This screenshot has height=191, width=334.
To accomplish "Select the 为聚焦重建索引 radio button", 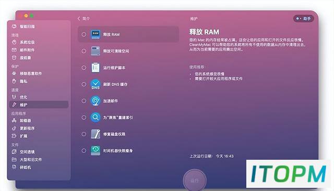I will coord(83,117).
